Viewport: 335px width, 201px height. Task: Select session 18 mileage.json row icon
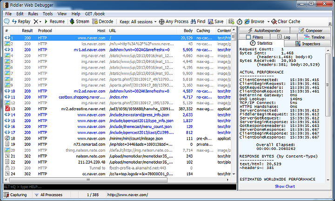[7, 138]
